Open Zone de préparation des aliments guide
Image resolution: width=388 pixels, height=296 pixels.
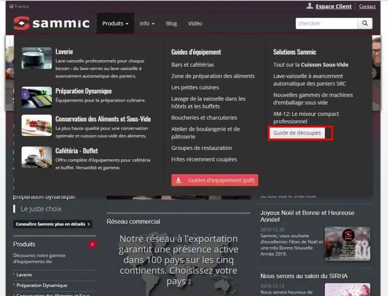pyautogui.click(x=213, y=76)
